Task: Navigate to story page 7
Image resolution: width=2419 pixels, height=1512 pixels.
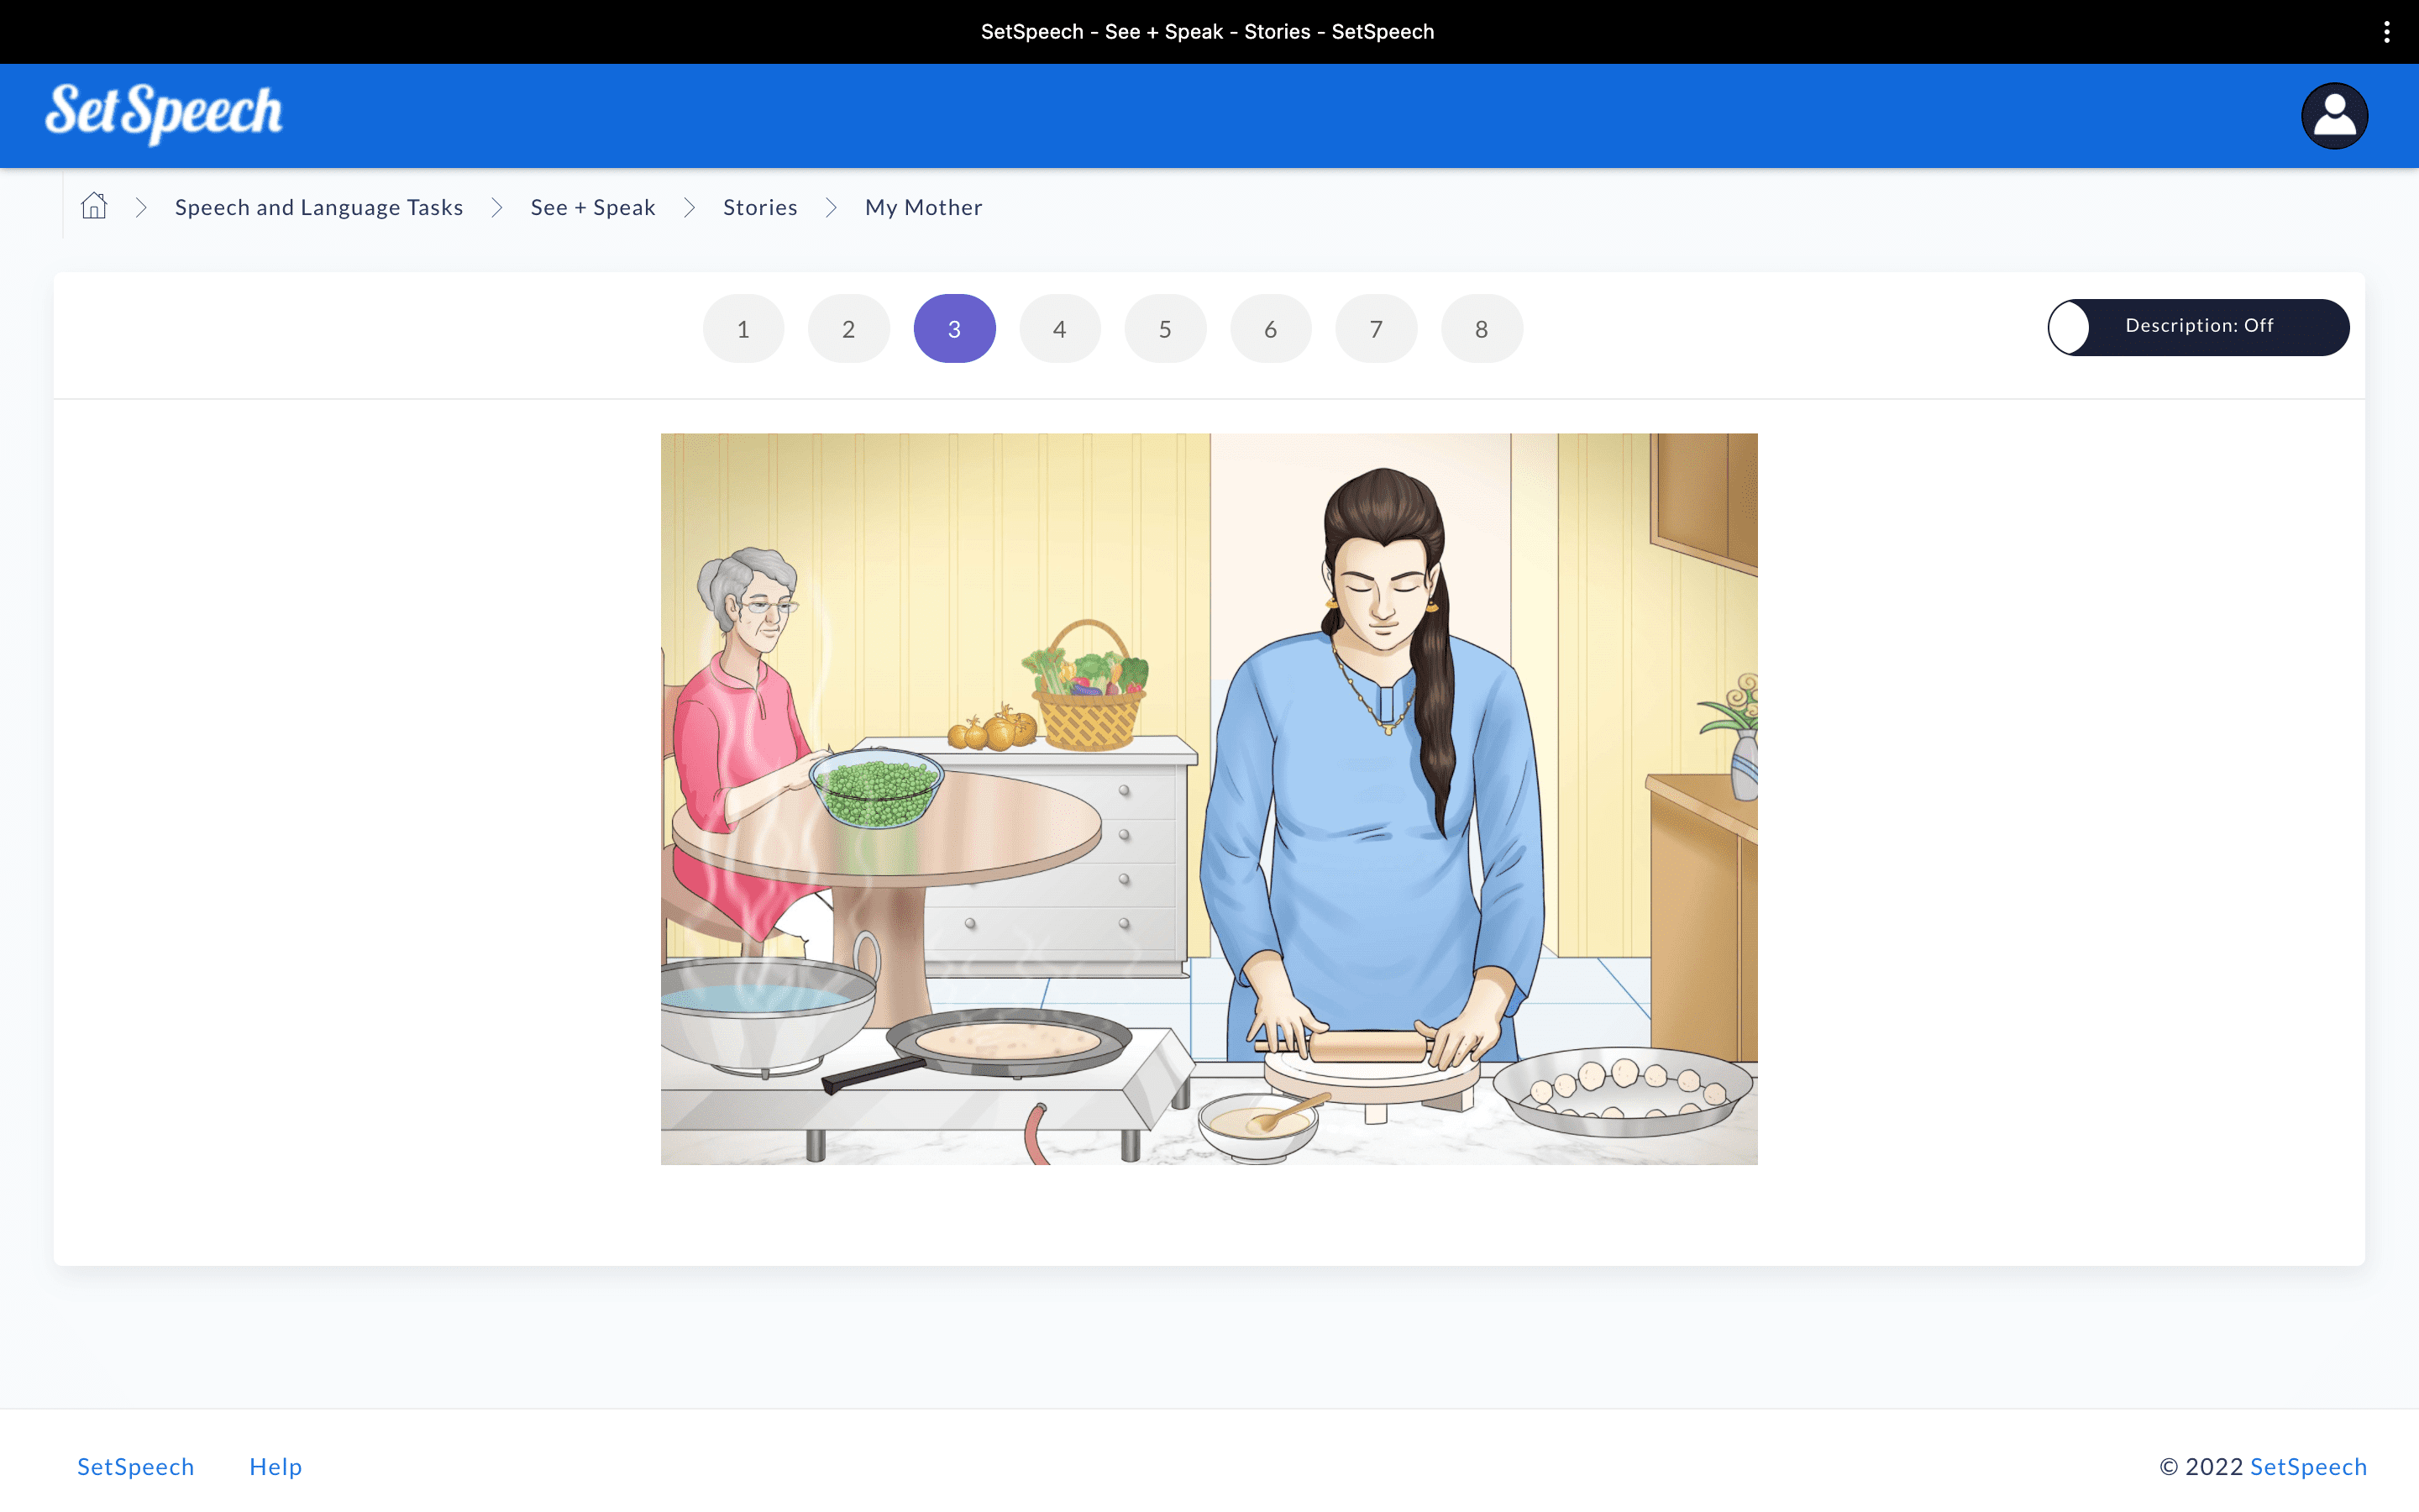Action: coord(1377,329)
